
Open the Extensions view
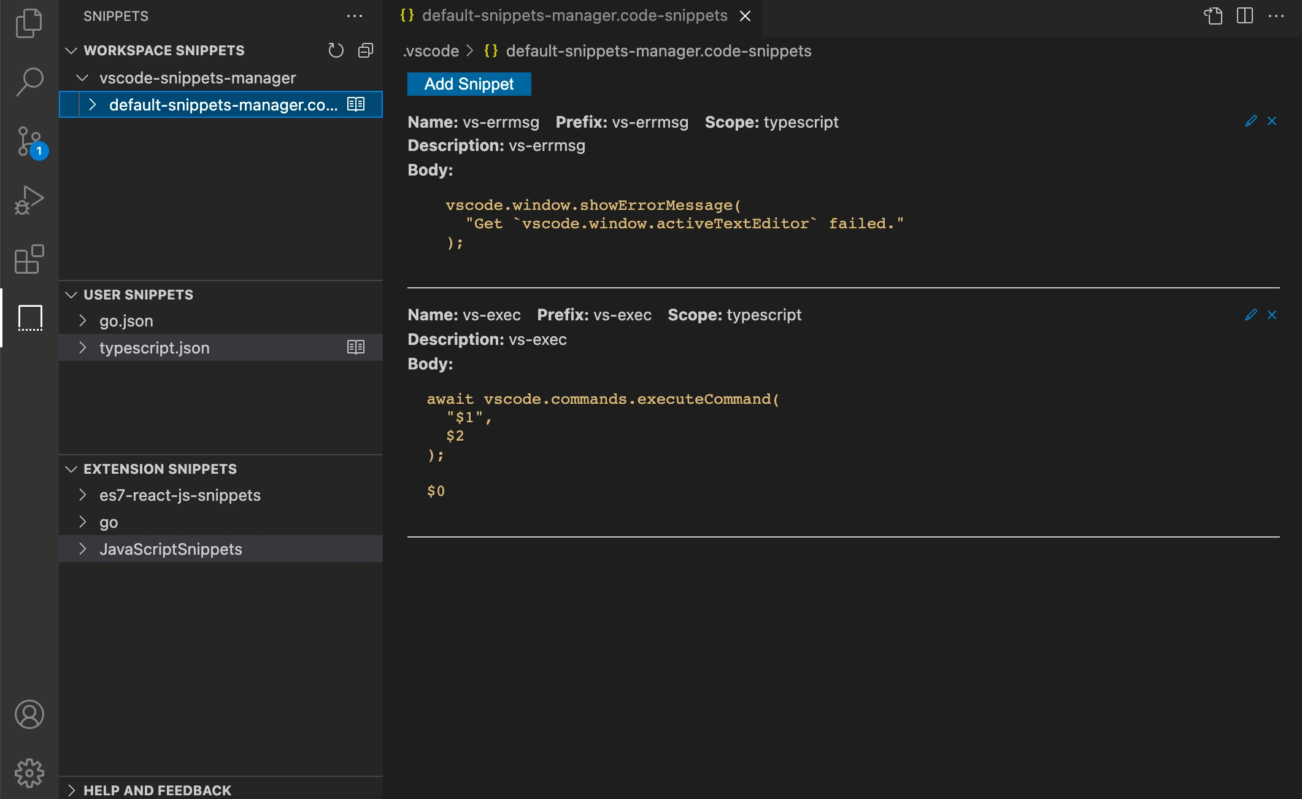pos(29,259)
